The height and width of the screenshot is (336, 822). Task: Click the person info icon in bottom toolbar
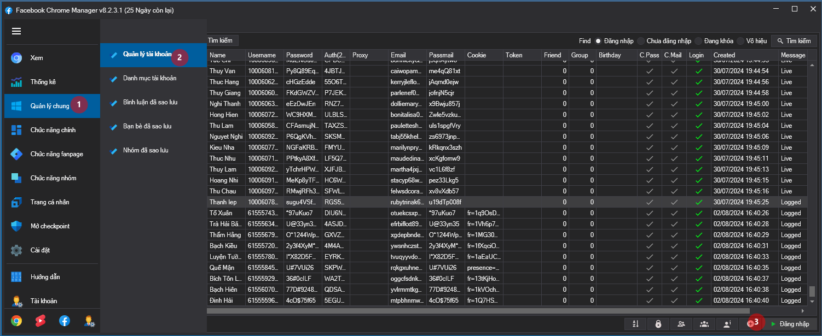click(x=727, y=324)
